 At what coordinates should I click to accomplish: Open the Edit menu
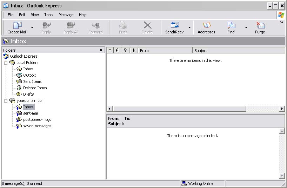coord(22,15)
